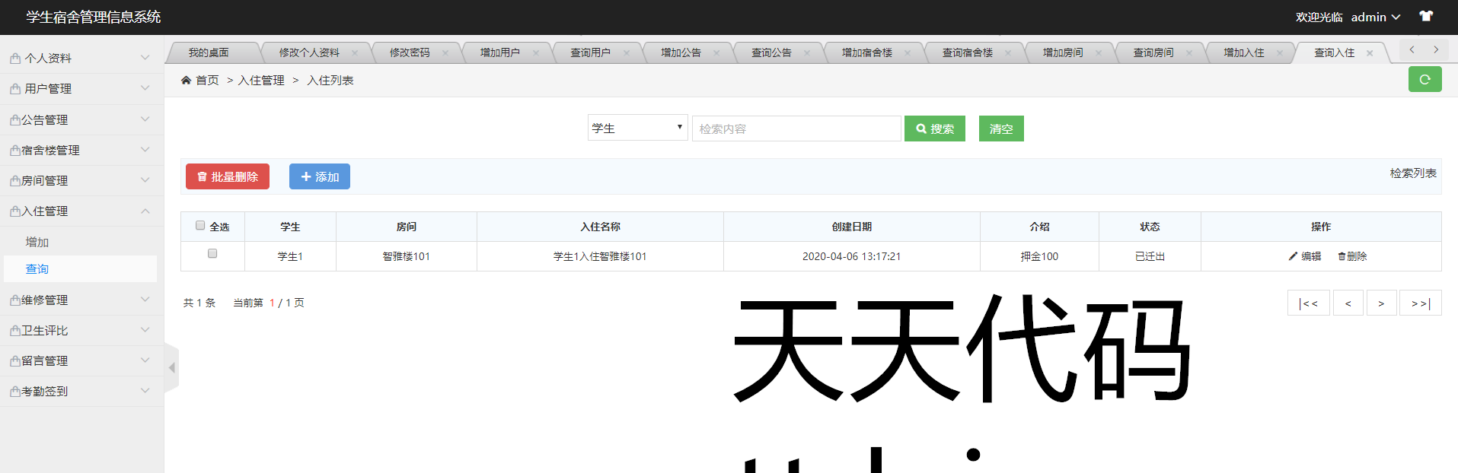Viewport: 1458px width, 473px height.
Task: Click the pencil edit icon in row
Action: point(1293,256)
